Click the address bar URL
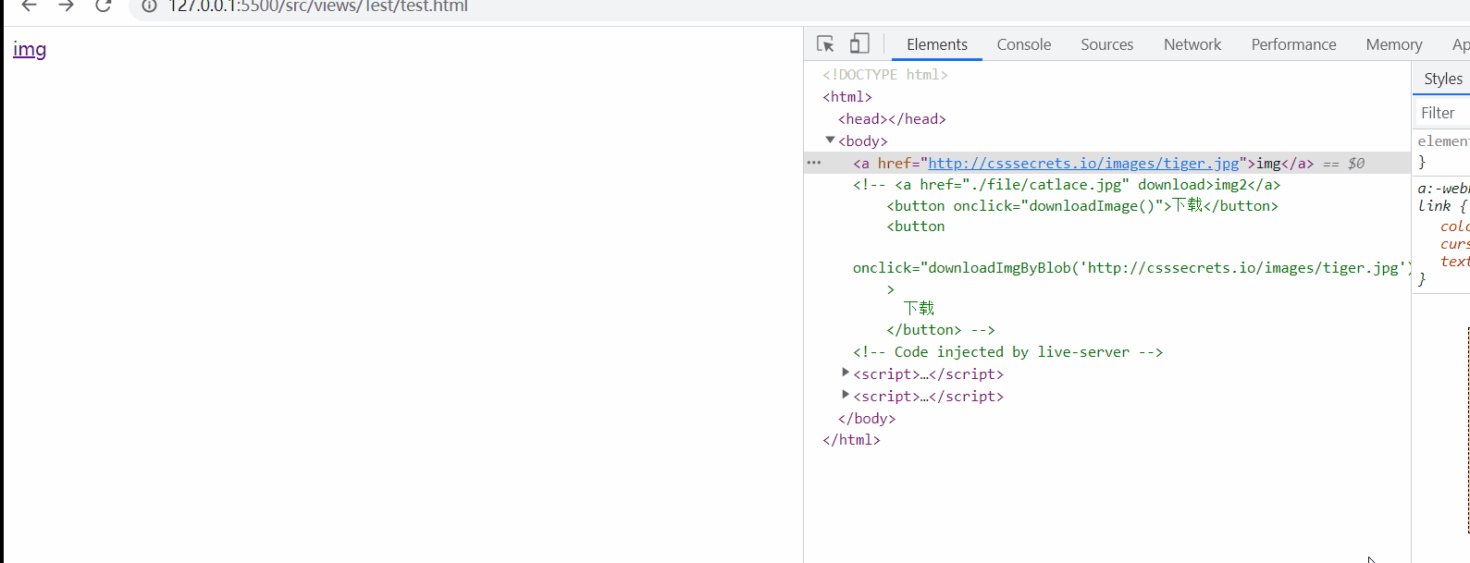The image size is (1470, 563). click(x=317, y=6)
